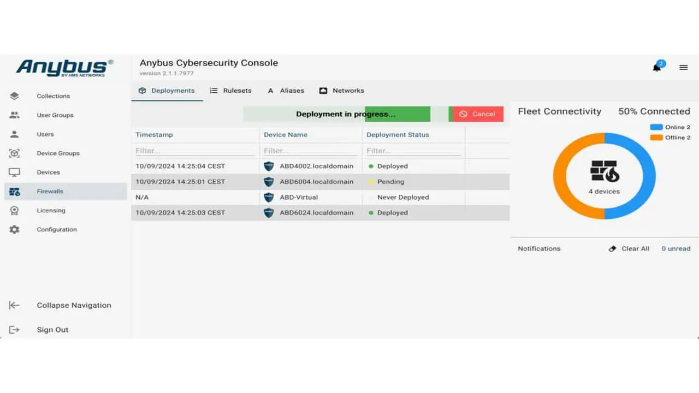Click the firewall icon in Fleet Connectivity chart
The width and height of the screenshot is (699, 393).
(x=604, y=171)
